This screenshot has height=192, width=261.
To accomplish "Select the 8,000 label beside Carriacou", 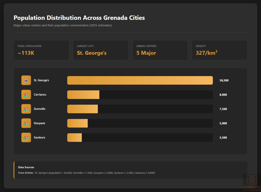I will click(222, 94).
